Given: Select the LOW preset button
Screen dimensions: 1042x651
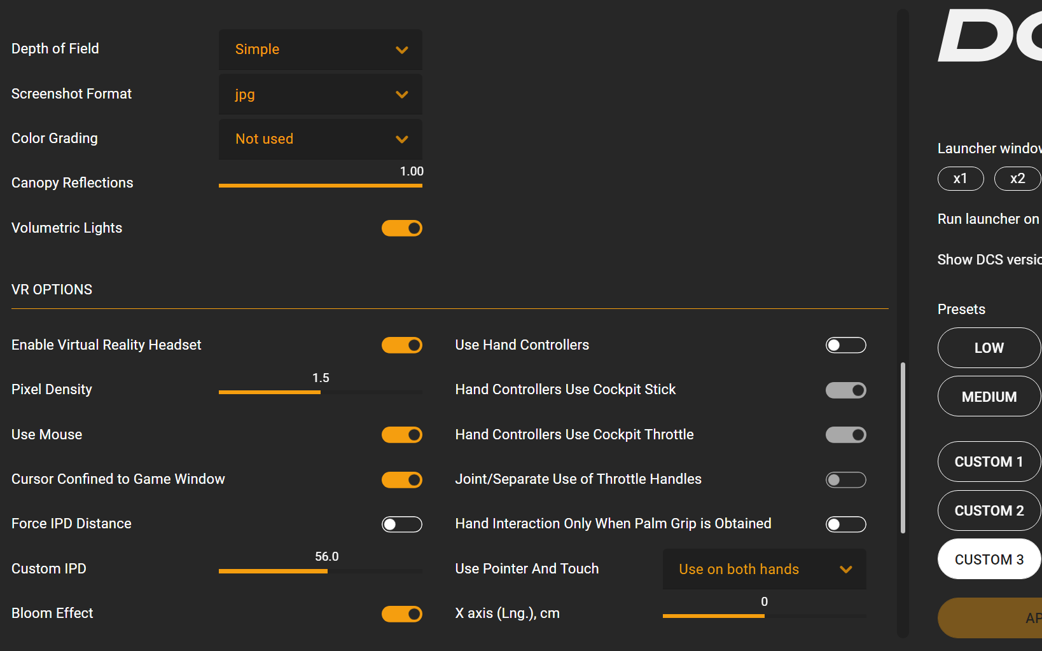Looking at the screenshot, I should coord(989,348).
